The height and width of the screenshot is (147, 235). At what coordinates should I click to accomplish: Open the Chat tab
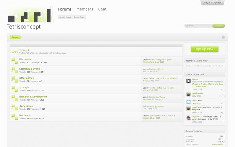102,9
